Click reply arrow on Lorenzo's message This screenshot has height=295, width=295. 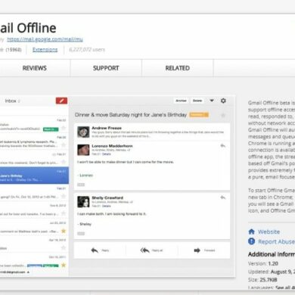tap(223, 145)
